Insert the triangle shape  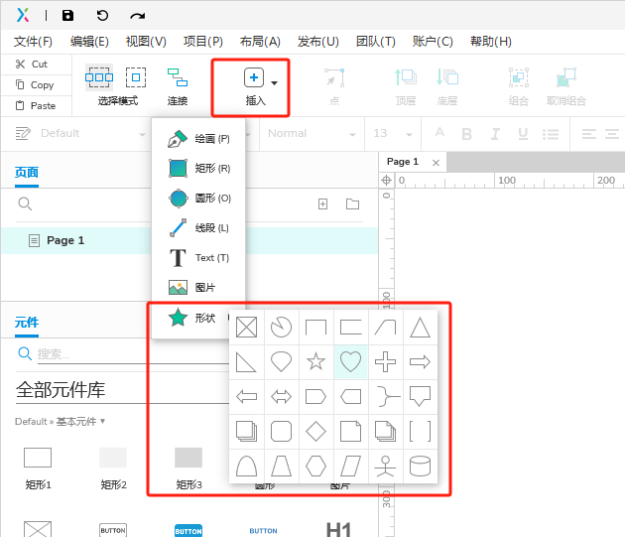click(x=420, y=328)
